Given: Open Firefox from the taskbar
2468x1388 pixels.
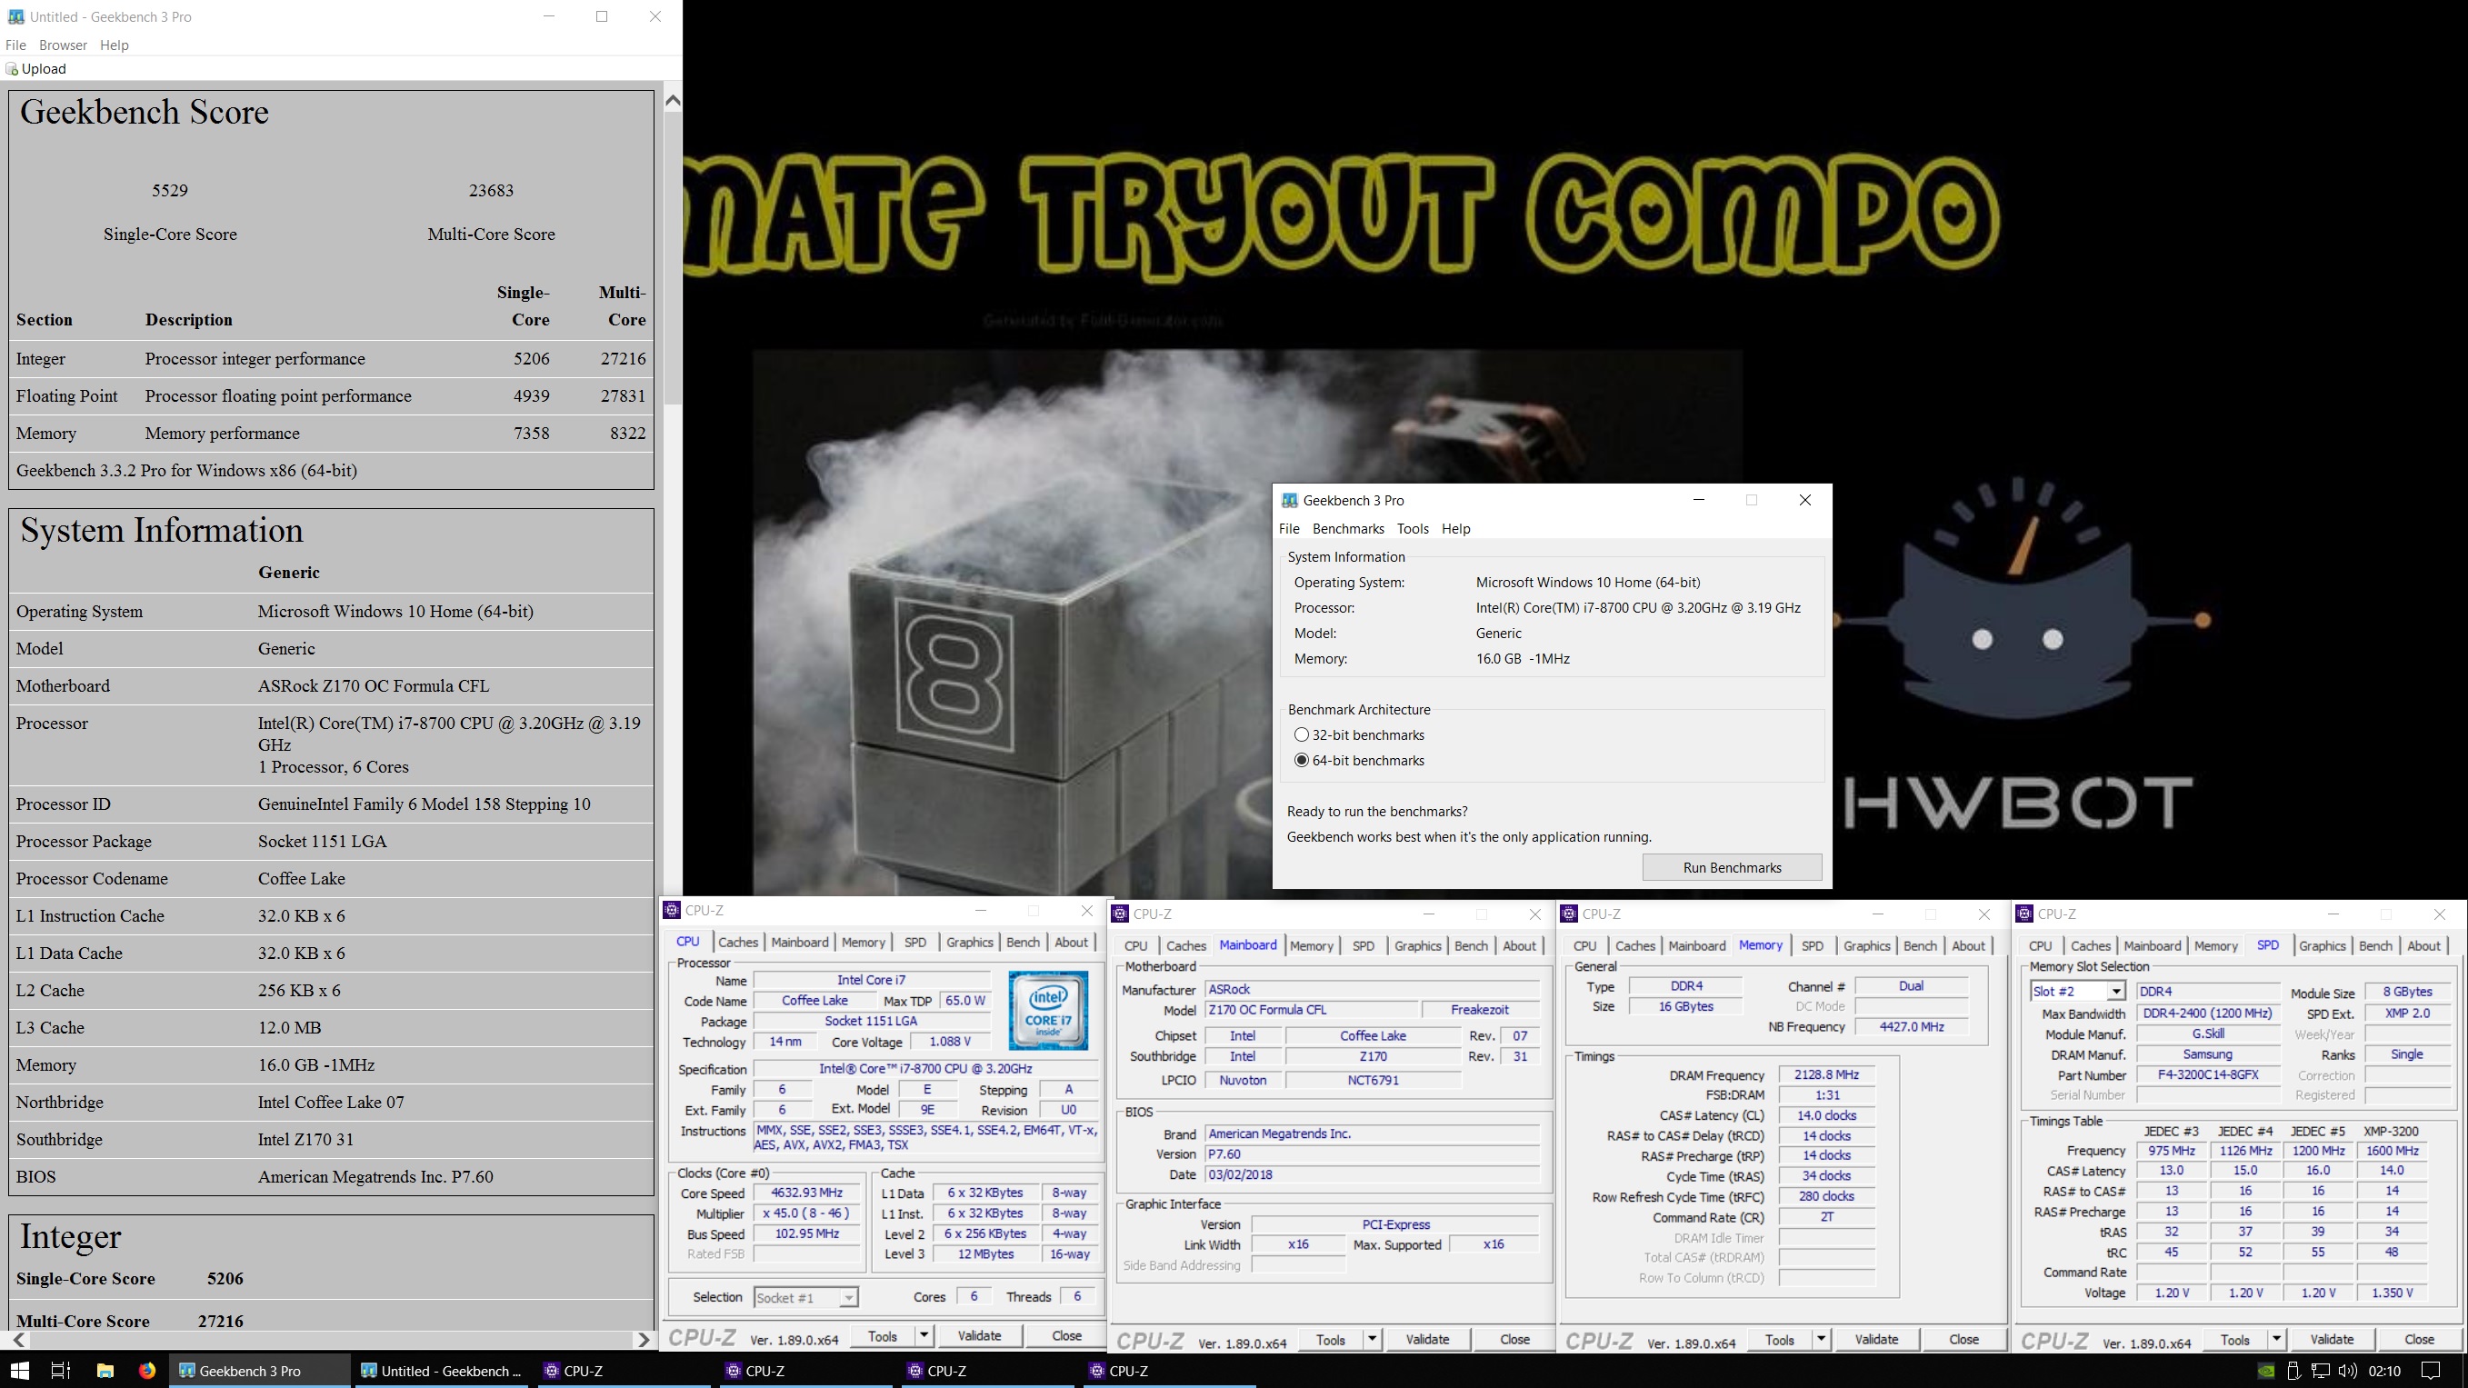Looking at the screenshot, I should 146,1371.
